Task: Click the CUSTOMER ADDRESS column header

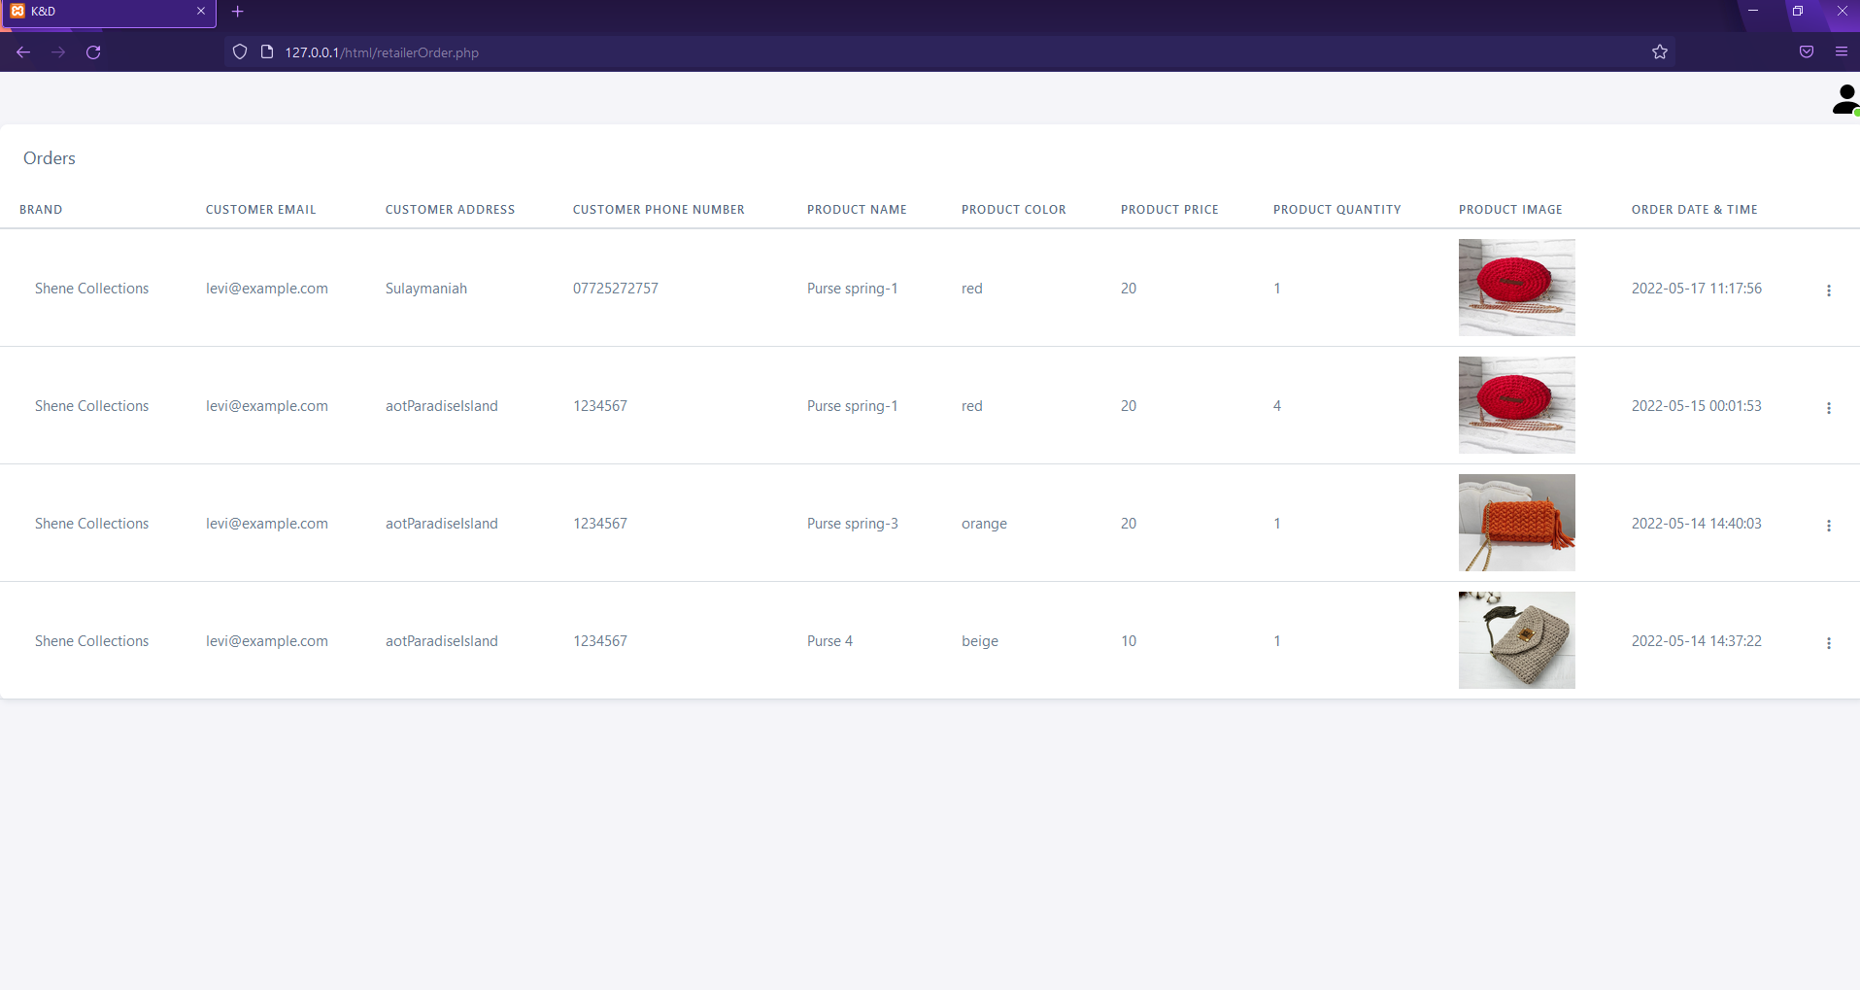Action: pos(451,210)
